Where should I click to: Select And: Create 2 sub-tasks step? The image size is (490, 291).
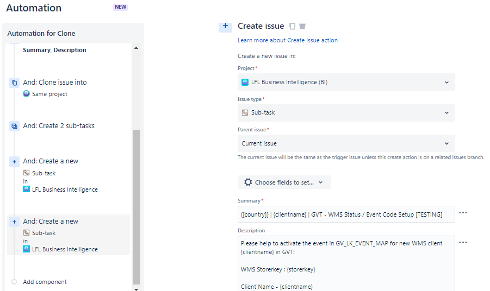(x=59, y=126)
